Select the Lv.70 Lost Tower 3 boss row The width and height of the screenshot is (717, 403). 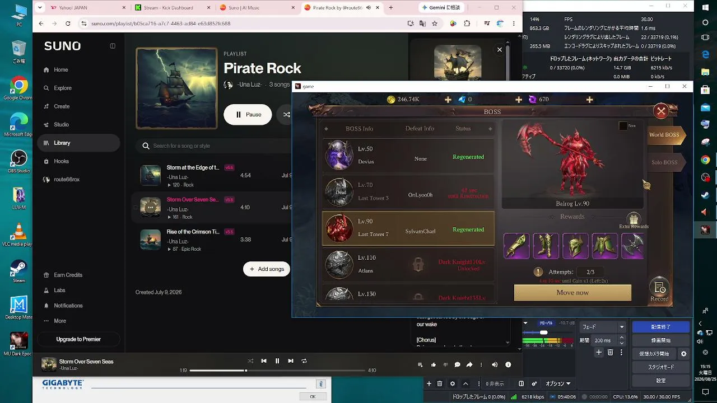pos(408,191)
